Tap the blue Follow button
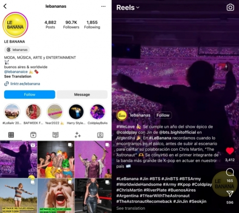The width and height of the screenshot is (239, 213). (29, 94)
